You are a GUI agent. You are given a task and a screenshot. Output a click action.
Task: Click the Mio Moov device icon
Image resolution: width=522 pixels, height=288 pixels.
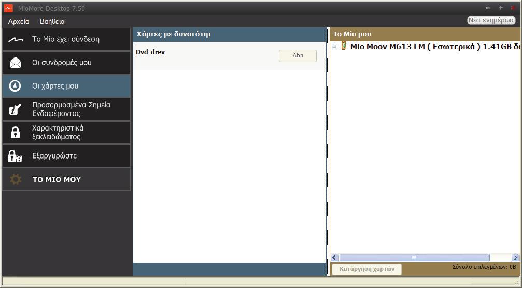(344, 46)
